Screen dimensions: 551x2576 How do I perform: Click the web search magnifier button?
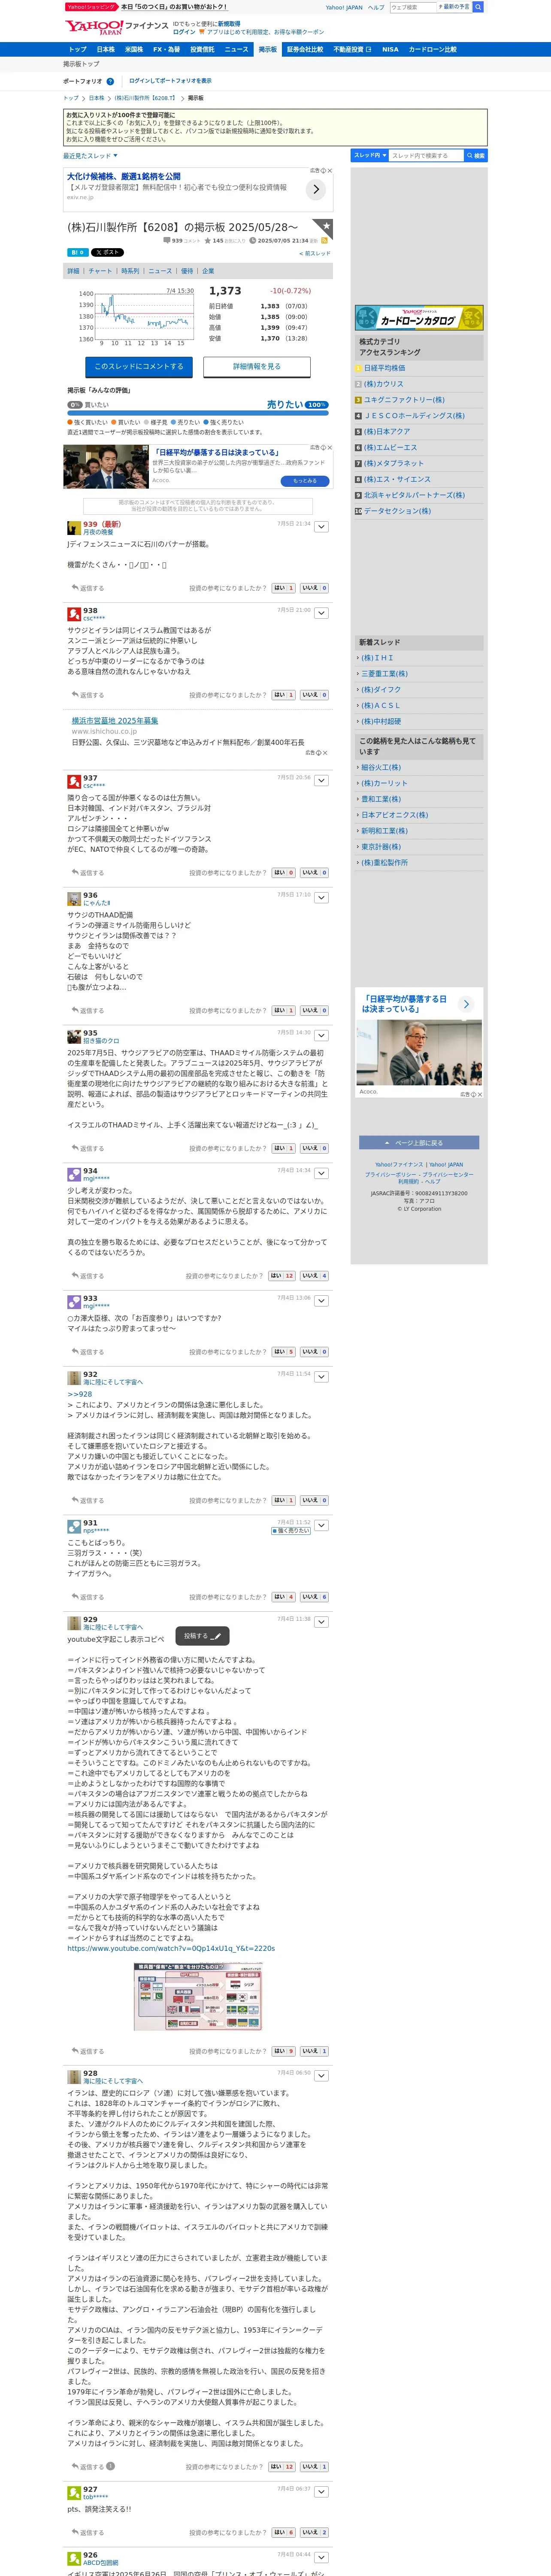click(x=478, y=7)
